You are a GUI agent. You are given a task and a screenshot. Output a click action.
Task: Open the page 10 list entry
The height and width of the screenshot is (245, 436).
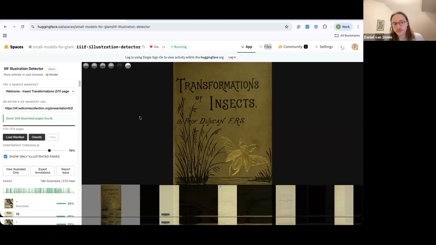39,214
